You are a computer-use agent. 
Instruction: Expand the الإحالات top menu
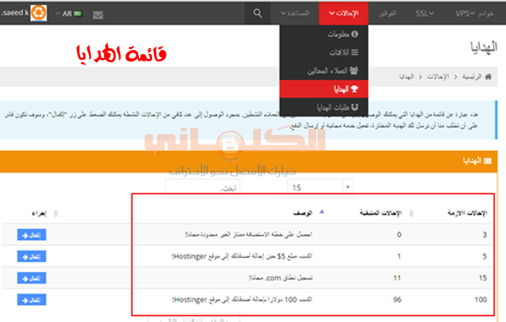[x=343, y=13]
